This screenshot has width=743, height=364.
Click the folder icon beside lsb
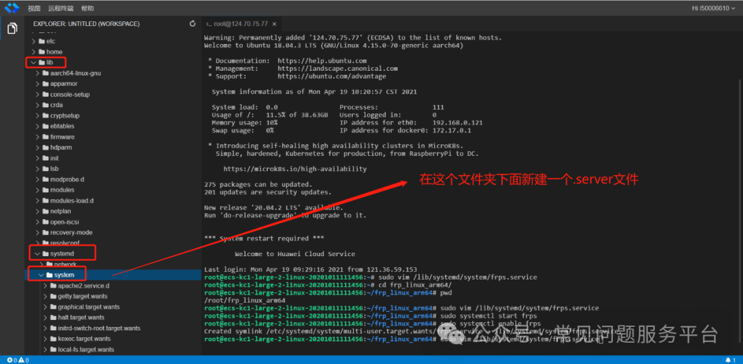click(46, 169)
